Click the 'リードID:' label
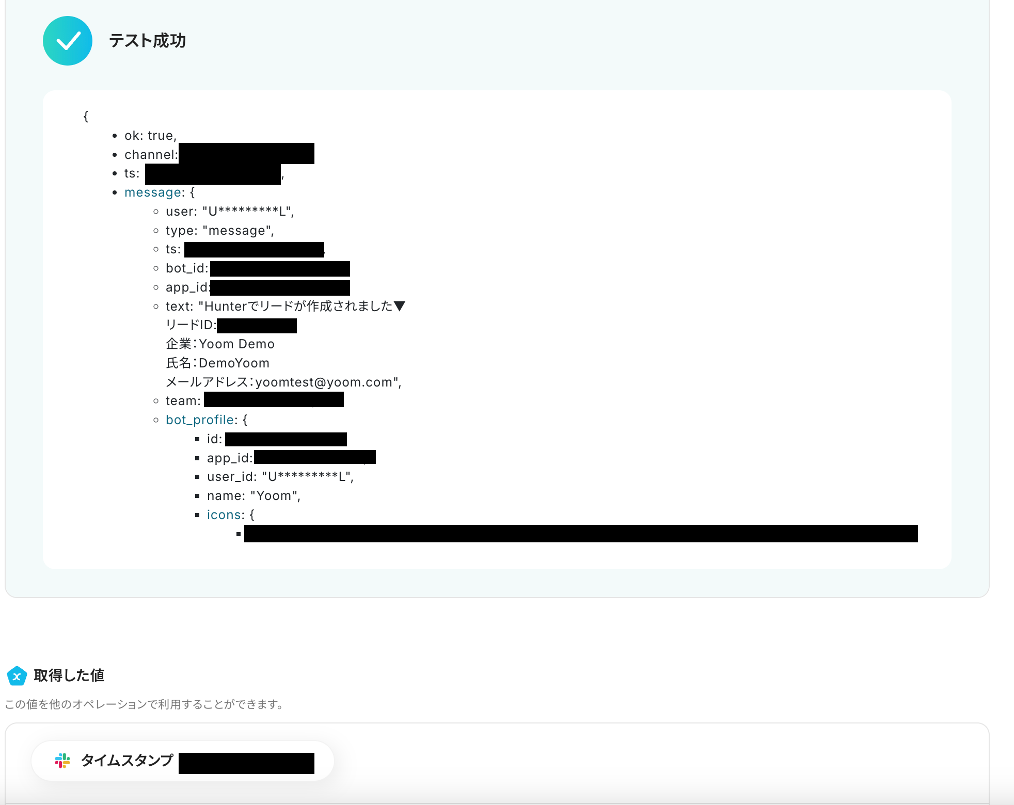The height and width of the screenshot is (805, 1014). click(x=191, y=325)
